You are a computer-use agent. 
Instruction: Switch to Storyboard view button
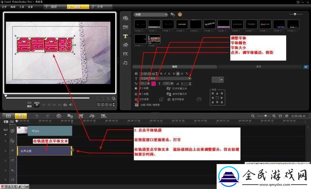(8, 116)
